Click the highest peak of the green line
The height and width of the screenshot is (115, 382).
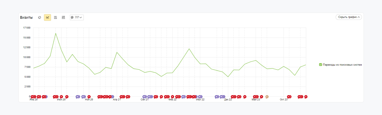click(x=56, y=33)
